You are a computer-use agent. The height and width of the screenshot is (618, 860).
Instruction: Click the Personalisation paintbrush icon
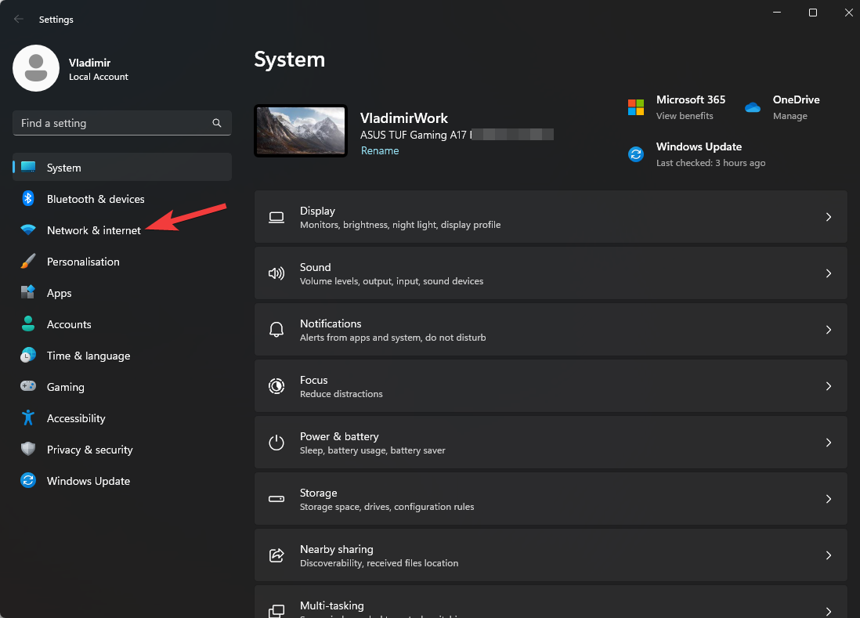pyautogui.click(x=28, y=262)
